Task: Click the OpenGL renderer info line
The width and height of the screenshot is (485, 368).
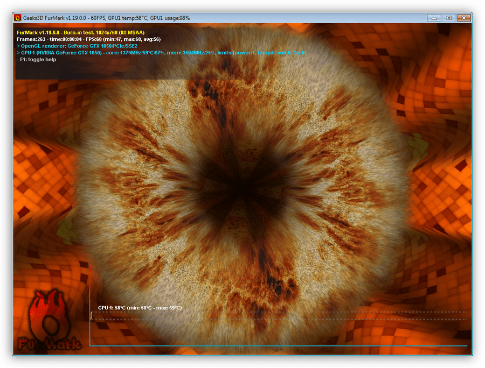Action: point(77,46)
